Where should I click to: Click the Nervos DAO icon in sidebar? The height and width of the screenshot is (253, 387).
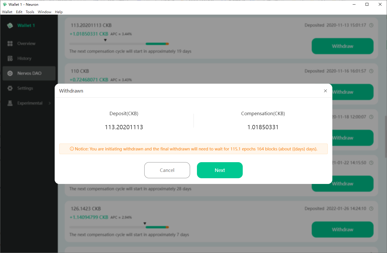pos(10,73)
